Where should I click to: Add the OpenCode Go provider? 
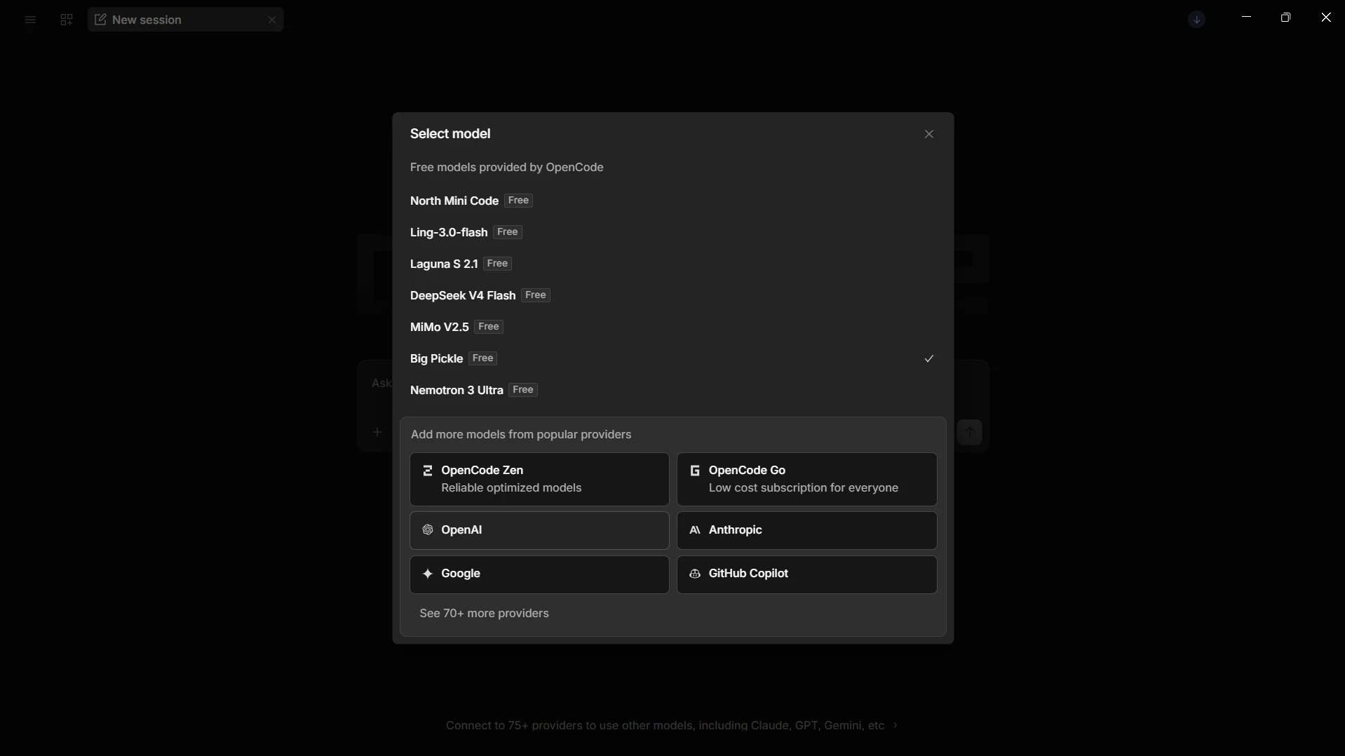pos(807,479)
